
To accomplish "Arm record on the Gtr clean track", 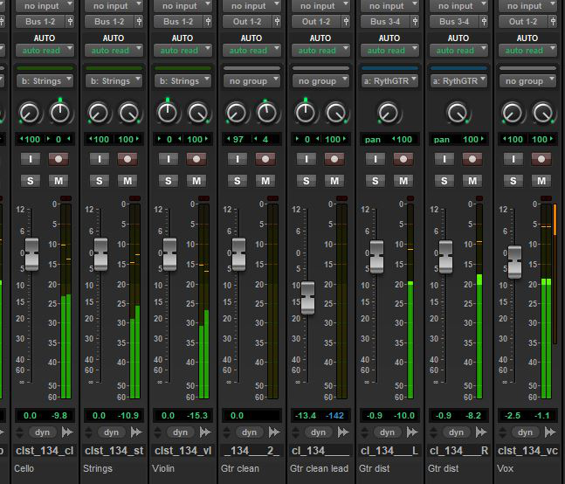I will point(265,159).
